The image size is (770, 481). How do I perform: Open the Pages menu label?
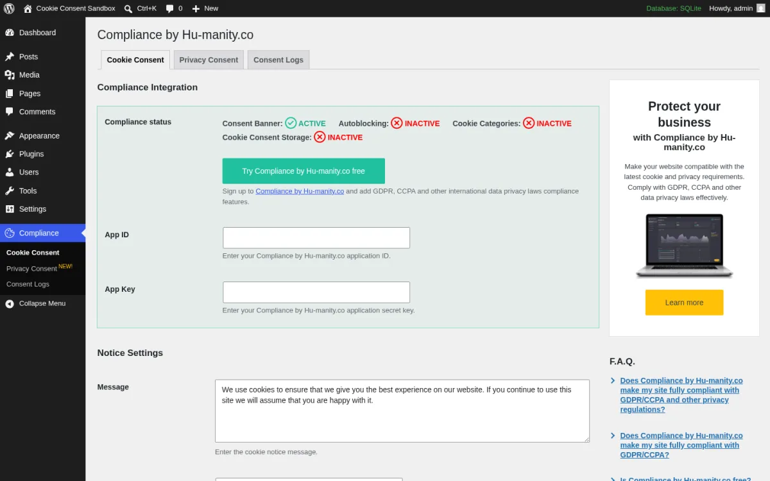[x=30, y=94]
